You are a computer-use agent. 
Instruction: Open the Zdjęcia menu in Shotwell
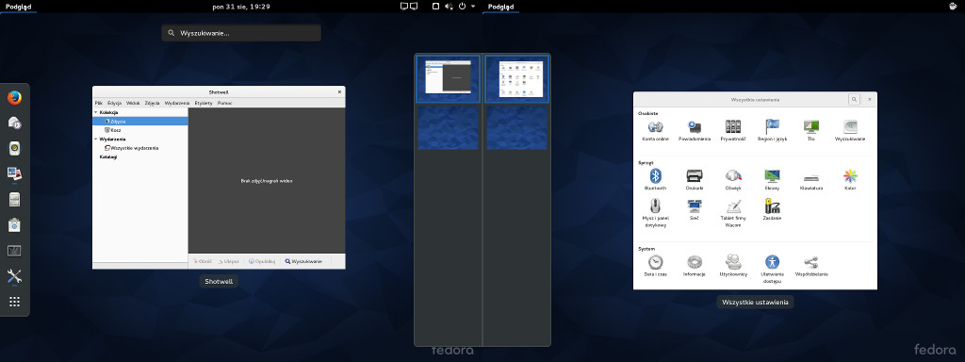click(152, 103)
